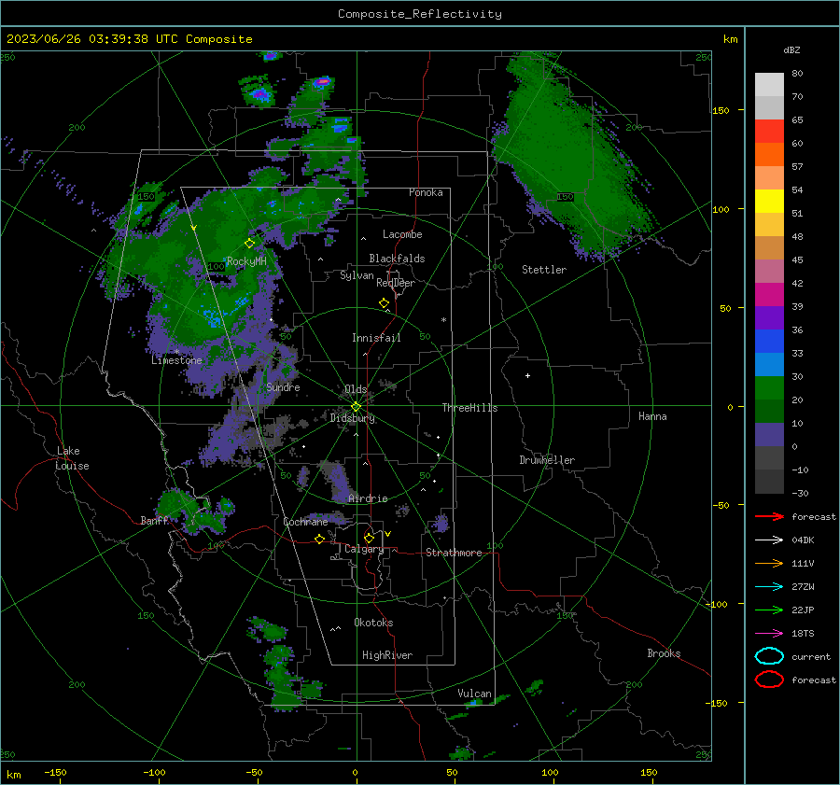Click the Strathmore city label

[454, 553]
